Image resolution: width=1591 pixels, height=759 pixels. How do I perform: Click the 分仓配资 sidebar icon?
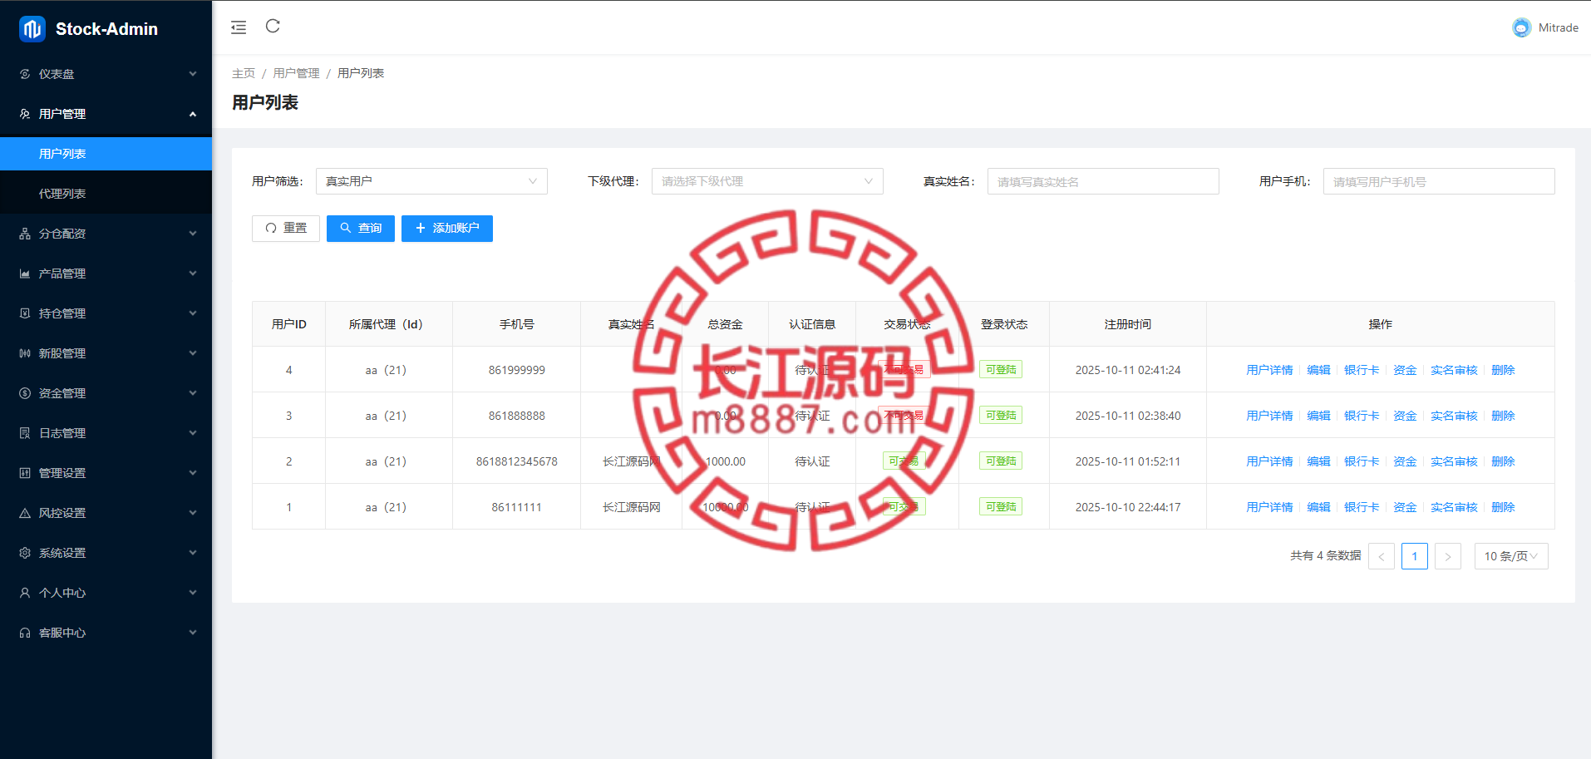pos(25,234)
